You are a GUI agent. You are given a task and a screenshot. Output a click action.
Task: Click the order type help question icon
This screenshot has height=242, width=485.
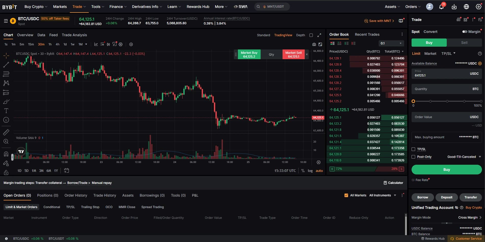[480, 54]
